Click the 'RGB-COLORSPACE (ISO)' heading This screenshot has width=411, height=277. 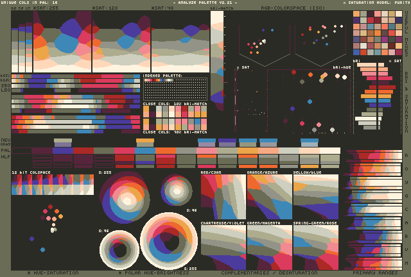(x=293, y=8)
